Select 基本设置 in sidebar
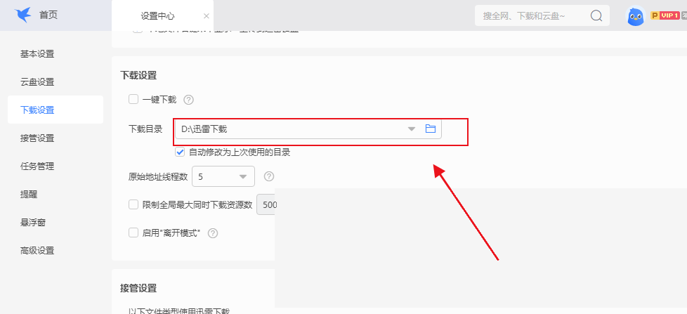Image resolution: width=687 pixels, height=314 pixels. click(37, 54)
